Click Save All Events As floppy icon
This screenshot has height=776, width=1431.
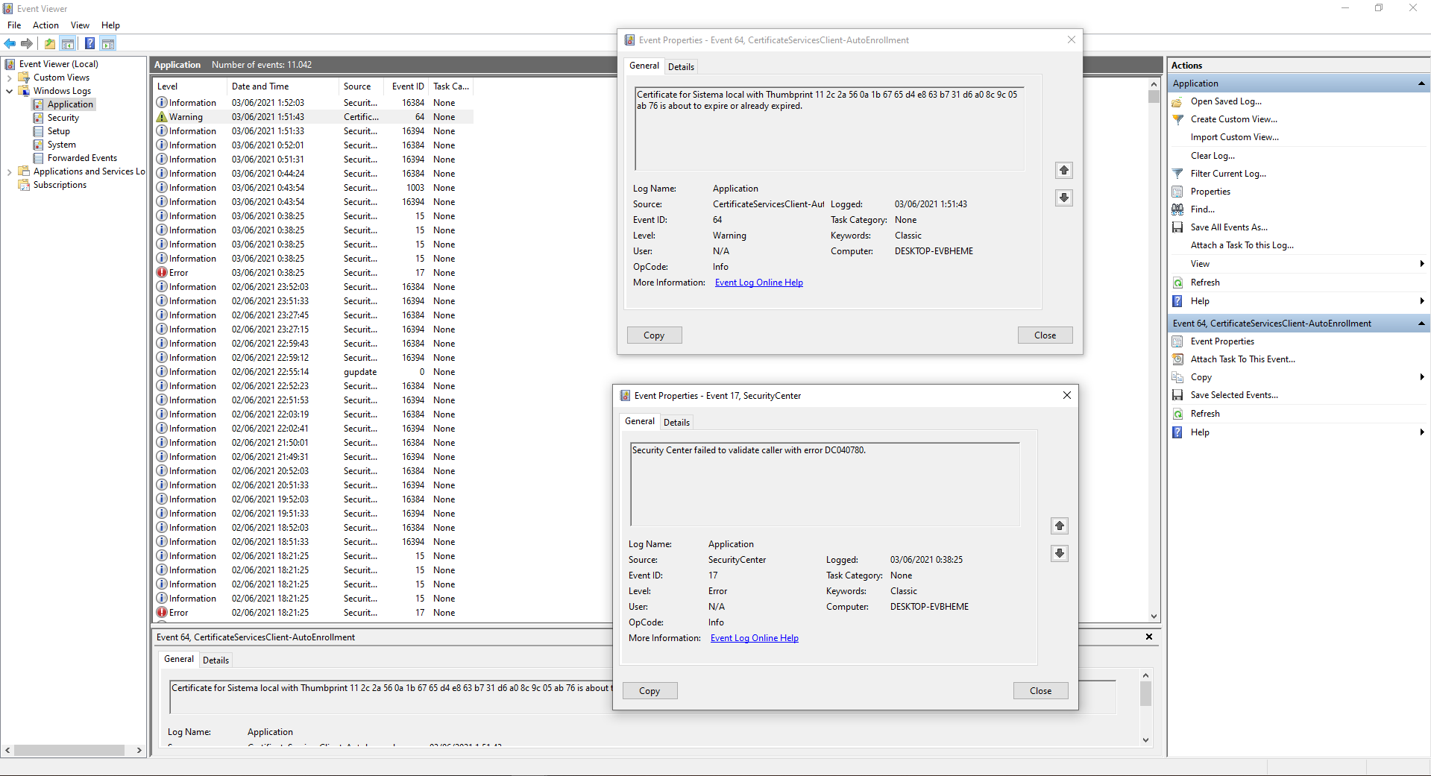point(1177,227)
